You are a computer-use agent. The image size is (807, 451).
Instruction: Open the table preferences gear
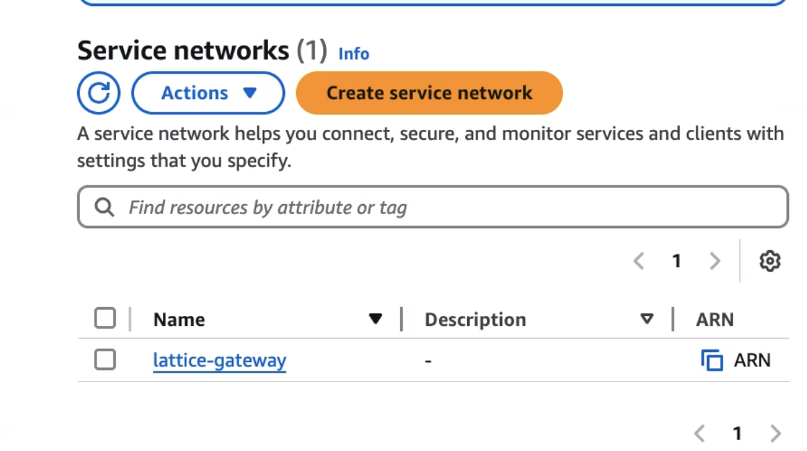[770, 261]
